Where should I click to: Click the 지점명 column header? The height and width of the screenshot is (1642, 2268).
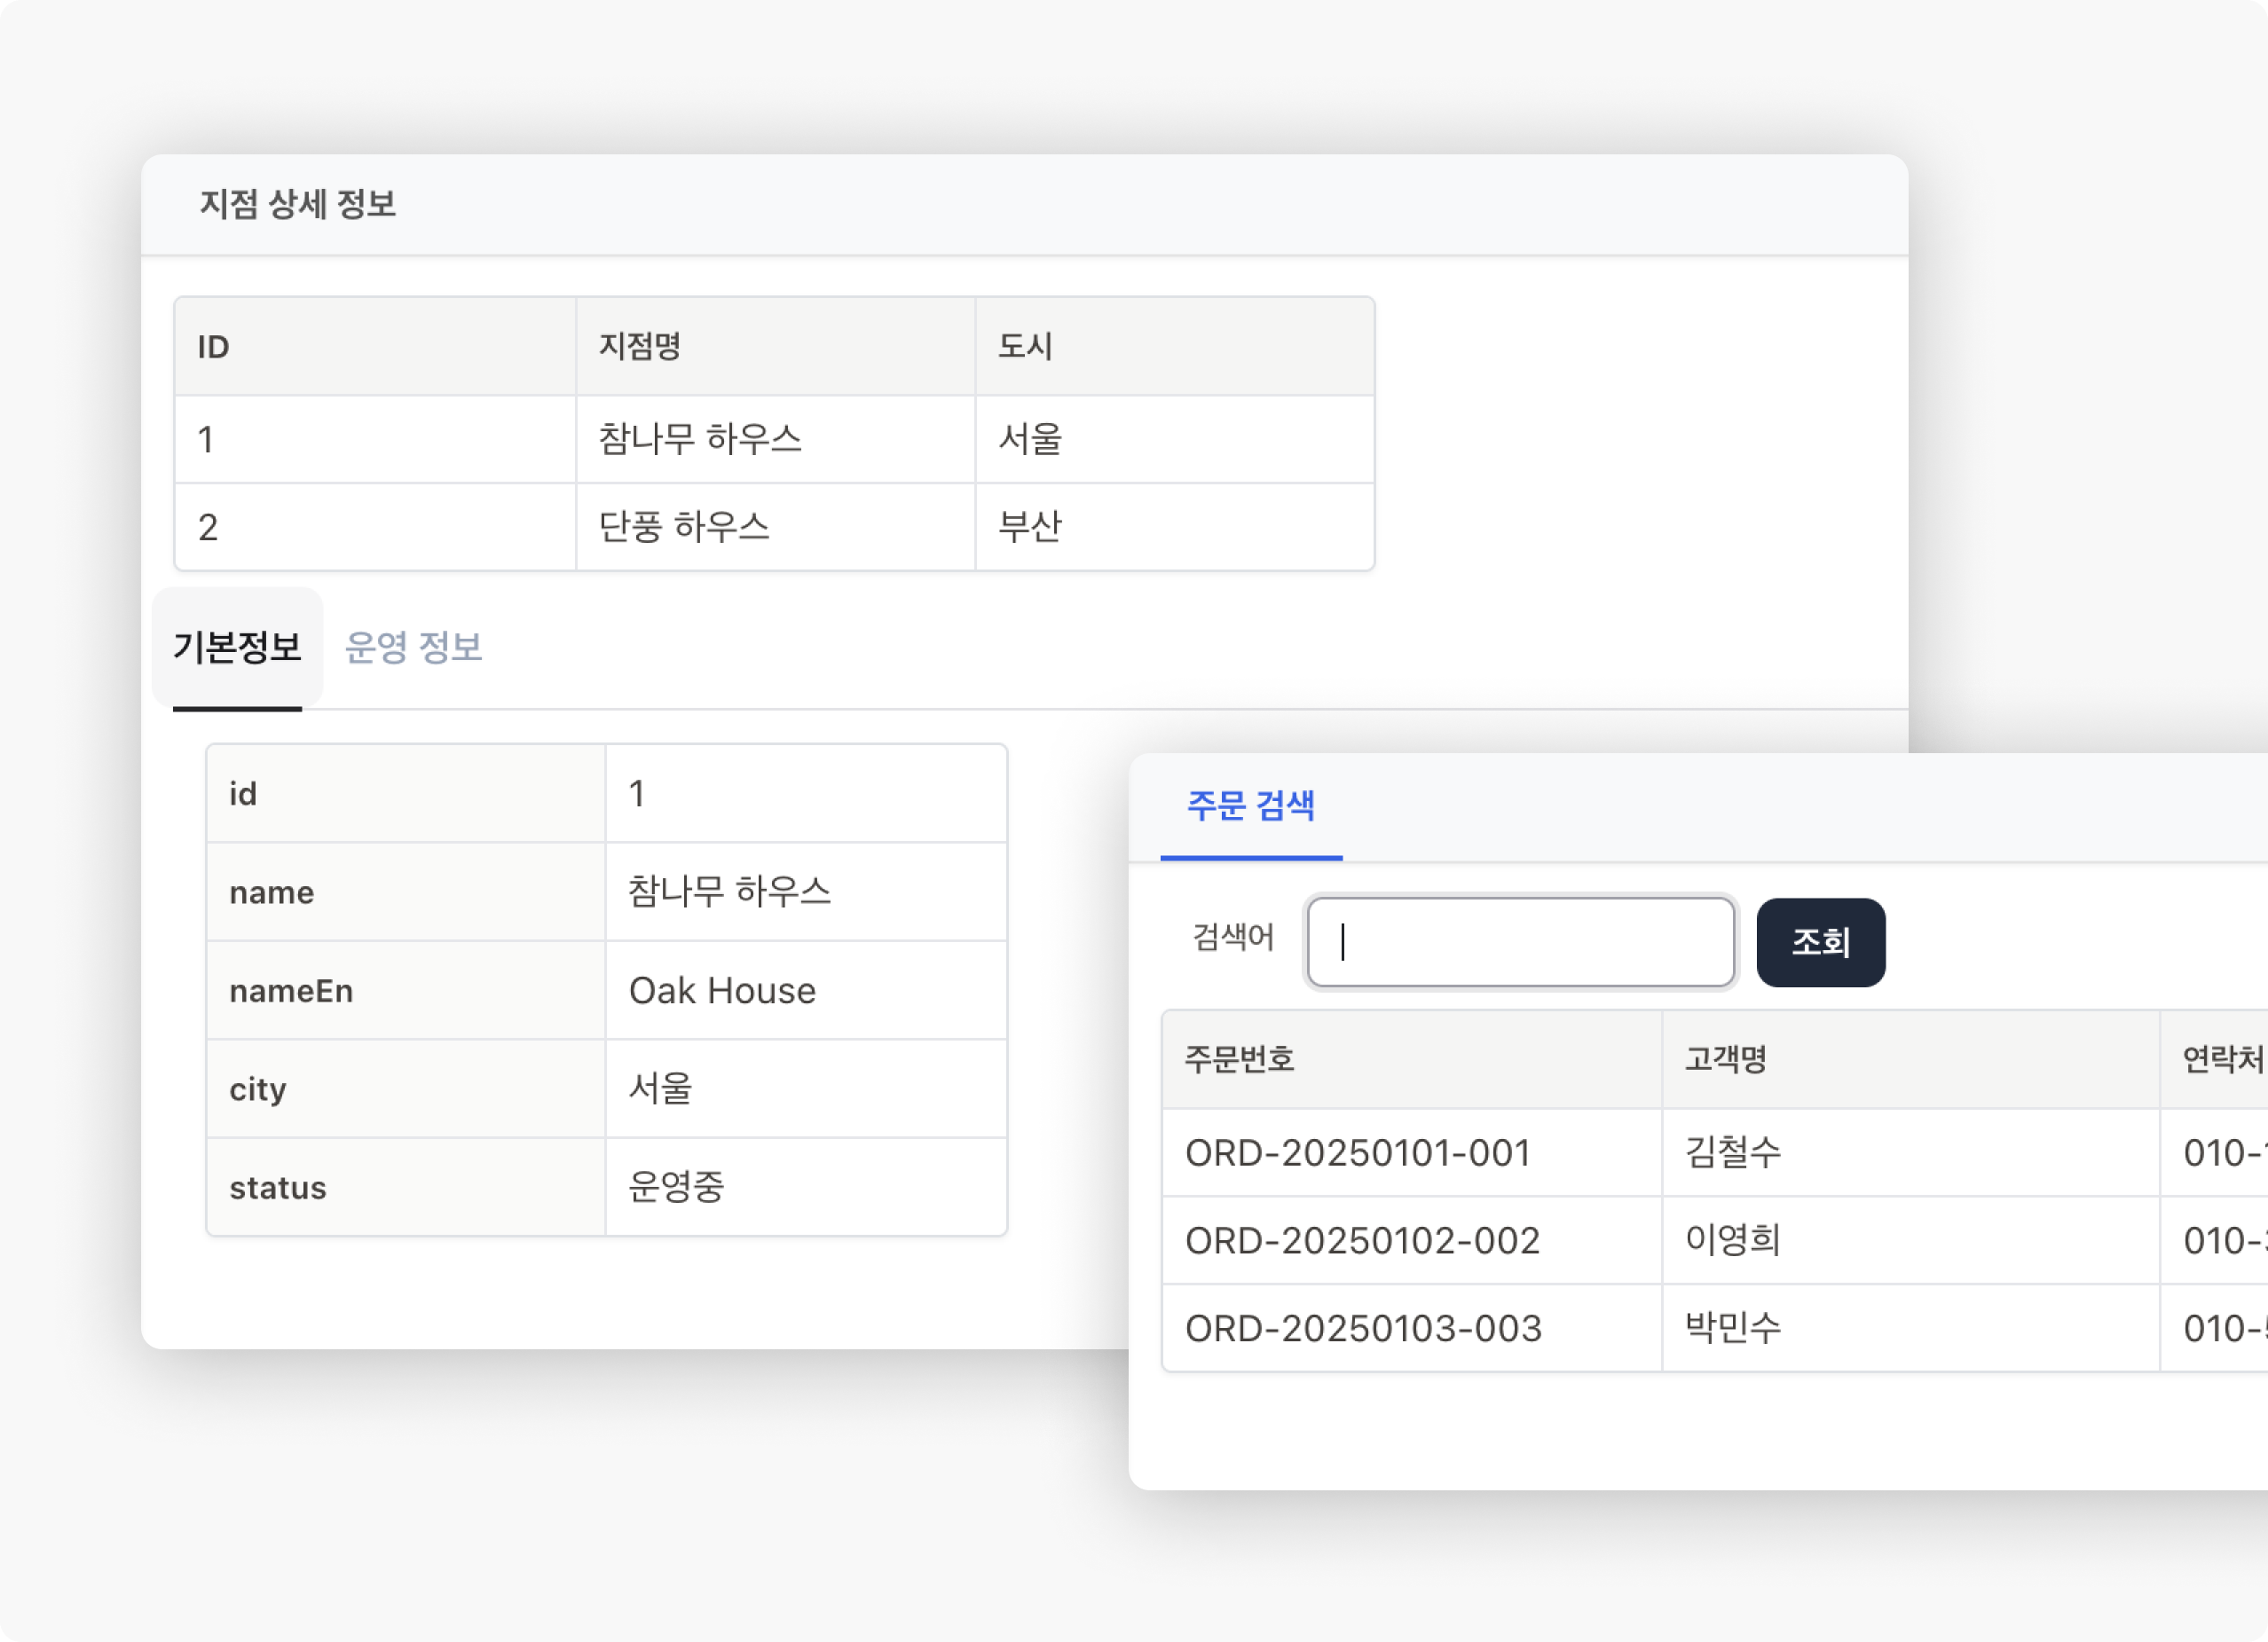click(640, 347)
